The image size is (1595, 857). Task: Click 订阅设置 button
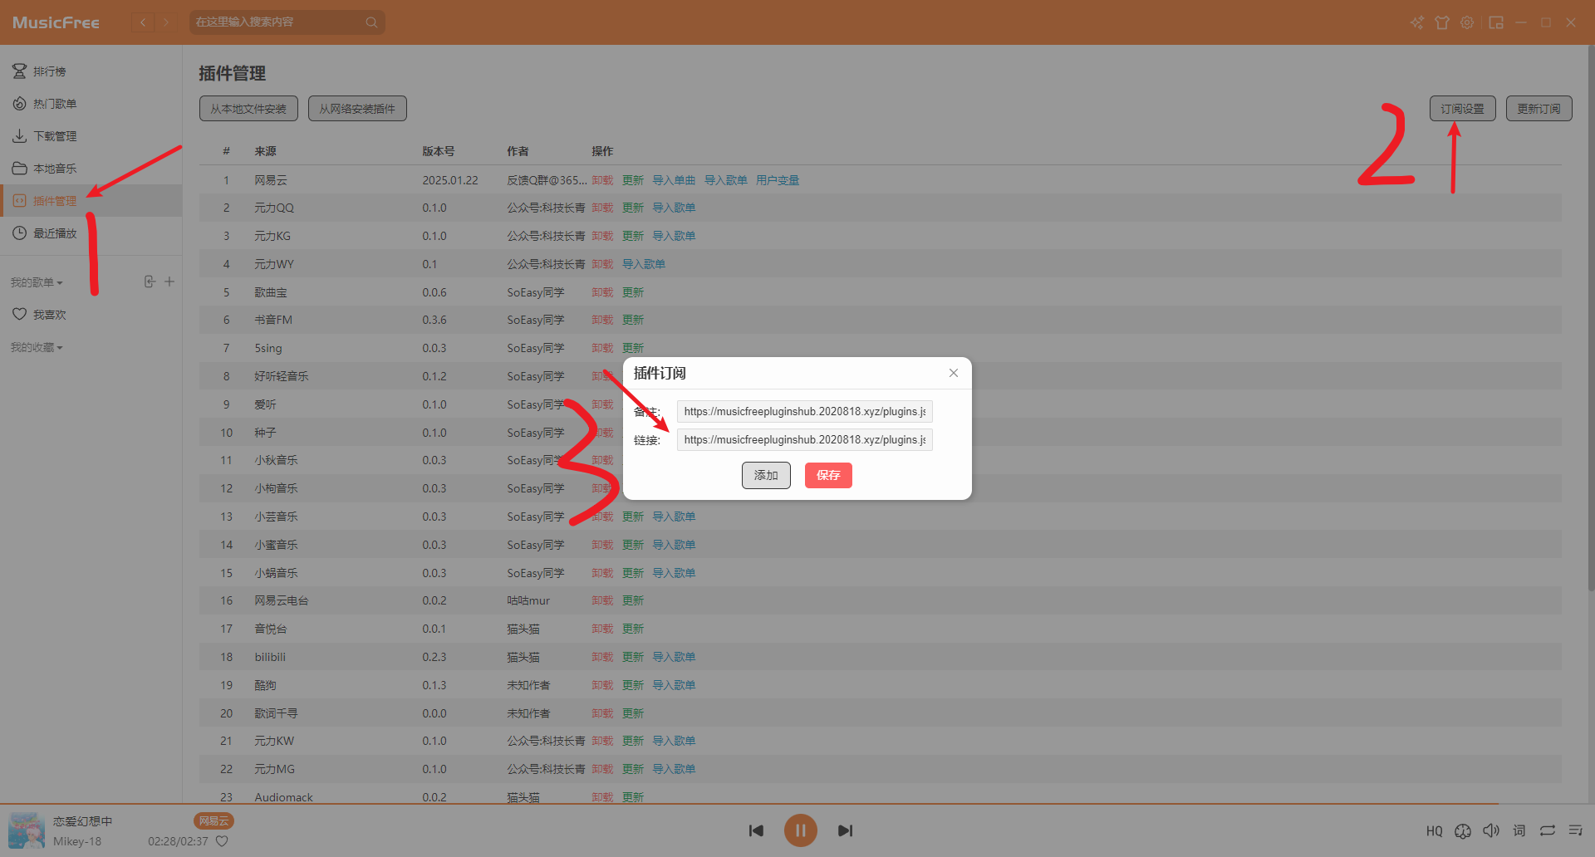pyautogui.click(x=1462, y=109)
